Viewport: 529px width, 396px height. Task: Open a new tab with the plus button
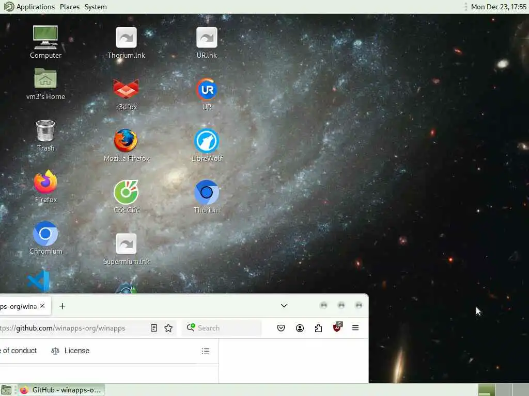click(62, 306)
